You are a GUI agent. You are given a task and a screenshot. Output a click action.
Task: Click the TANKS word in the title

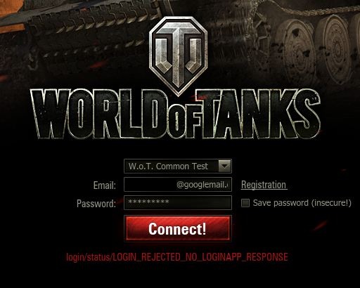click(x=259, y=114)
